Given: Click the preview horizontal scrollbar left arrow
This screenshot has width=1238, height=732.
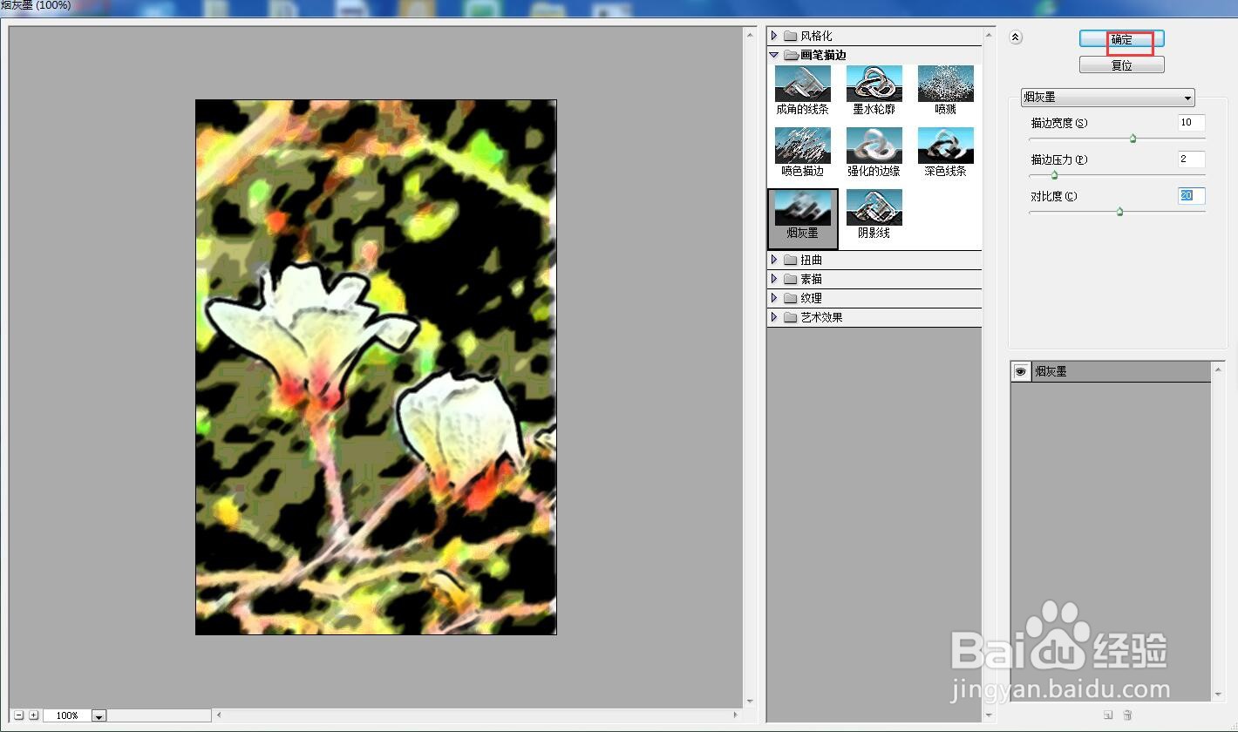Looking at the screenshot, I should pos(218,715).
